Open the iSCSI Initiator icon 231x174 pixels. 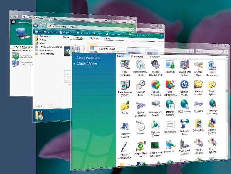[x=184, y=104]
